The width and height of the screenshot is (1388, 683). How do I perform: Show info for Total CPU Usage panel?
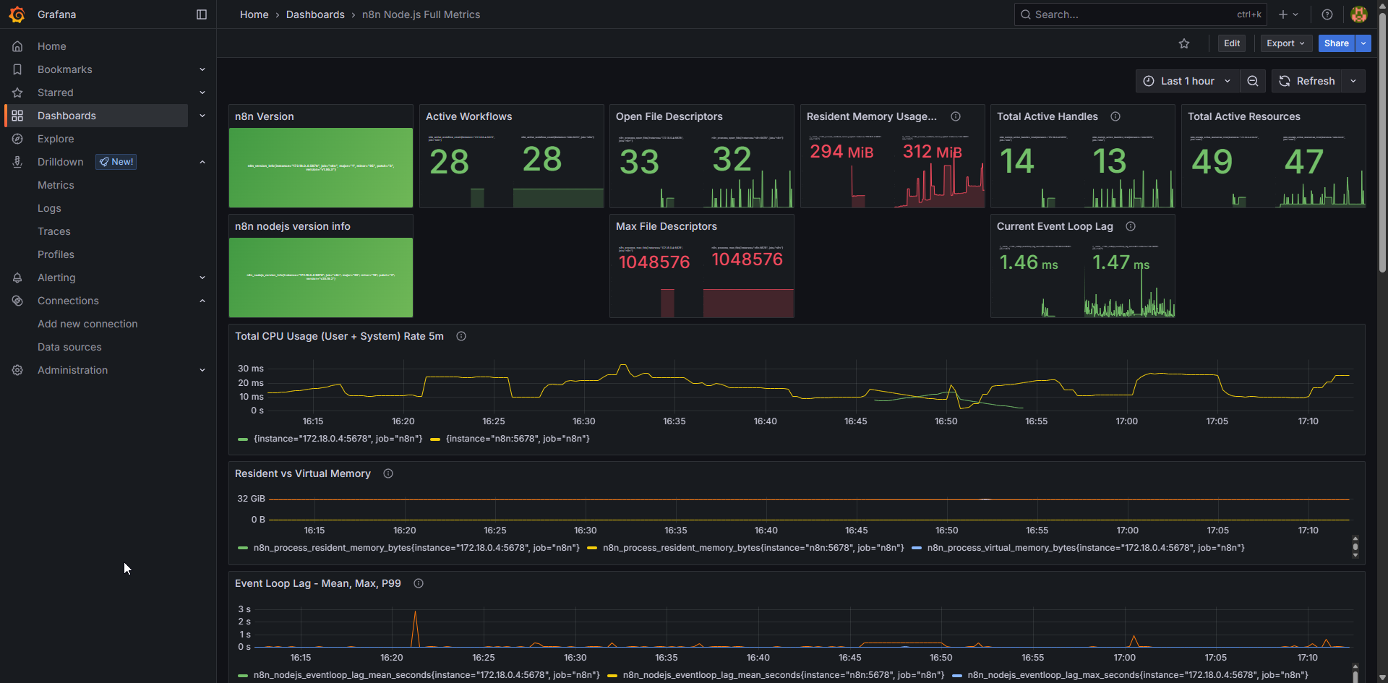461,336
